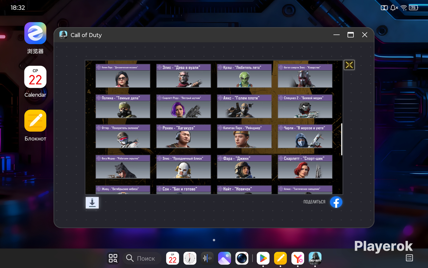The height and width of the screenshot is (268, 428).
Task: Tap the muted bell status icon
Action: click(394, 8)
